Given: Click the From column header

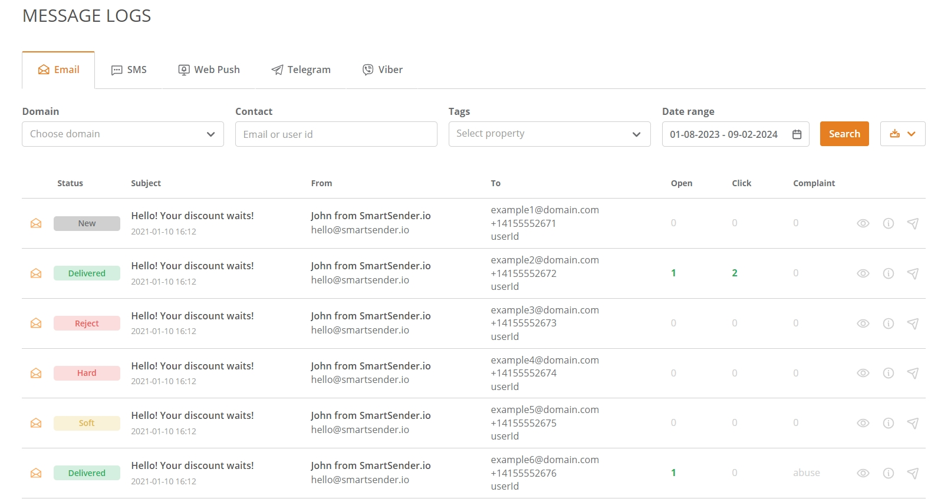Looking at the screenshot, I should (321, 183).
